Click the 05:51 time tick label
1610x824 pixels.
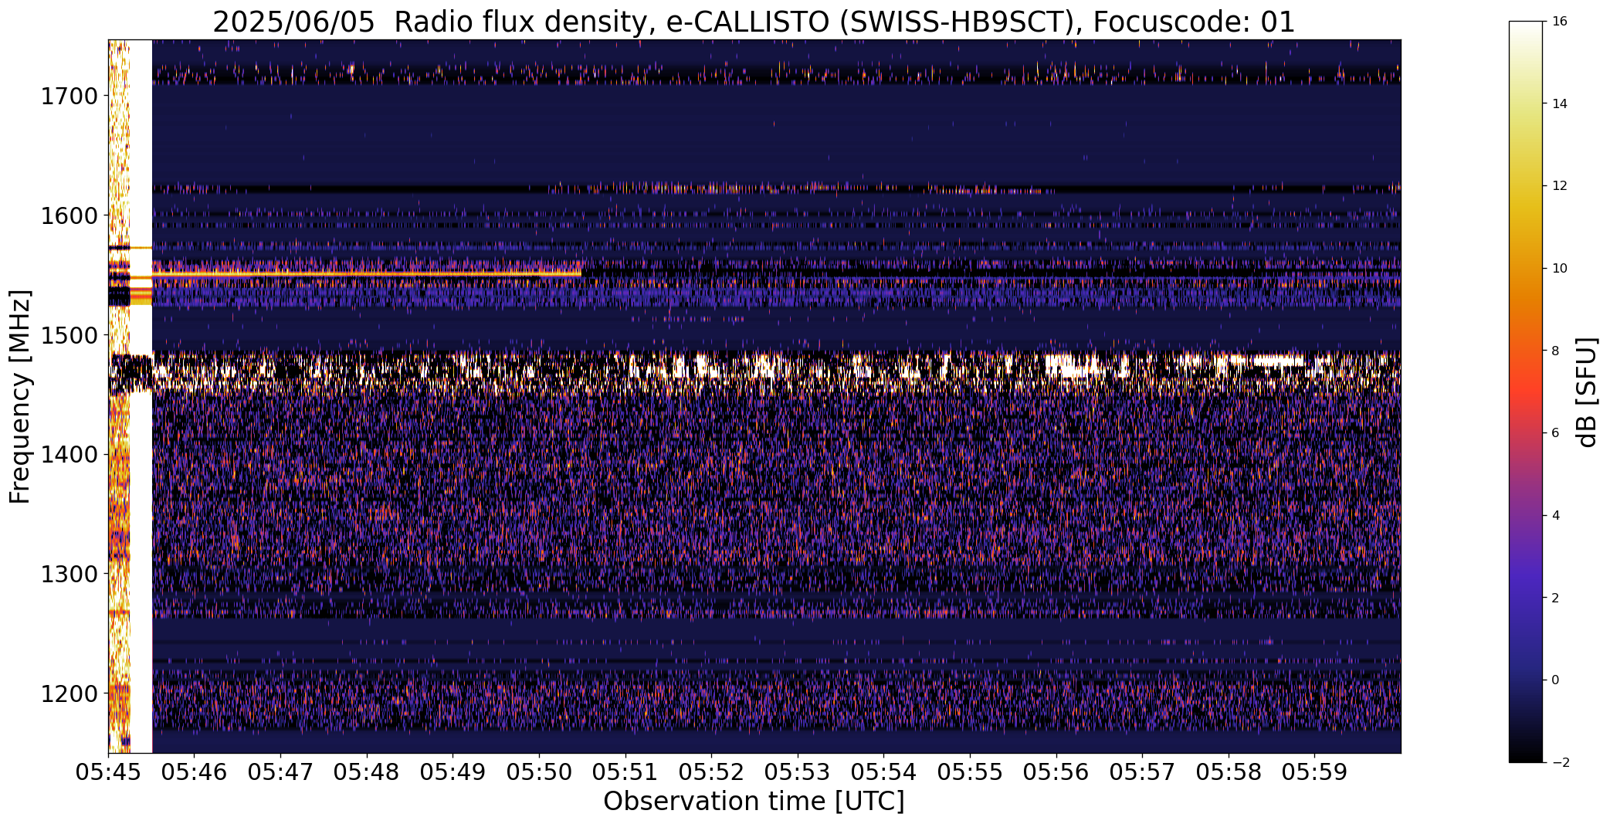click(x=625, y=772)
